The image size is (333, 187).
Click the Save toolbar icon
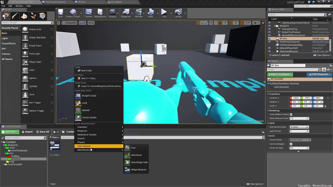(x=60, y=13)
